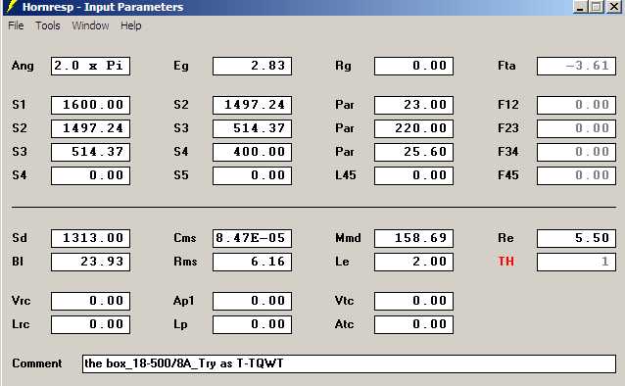Click the S2 field in the row starting with S2
The image size is (625, 386).
[90, 128]
